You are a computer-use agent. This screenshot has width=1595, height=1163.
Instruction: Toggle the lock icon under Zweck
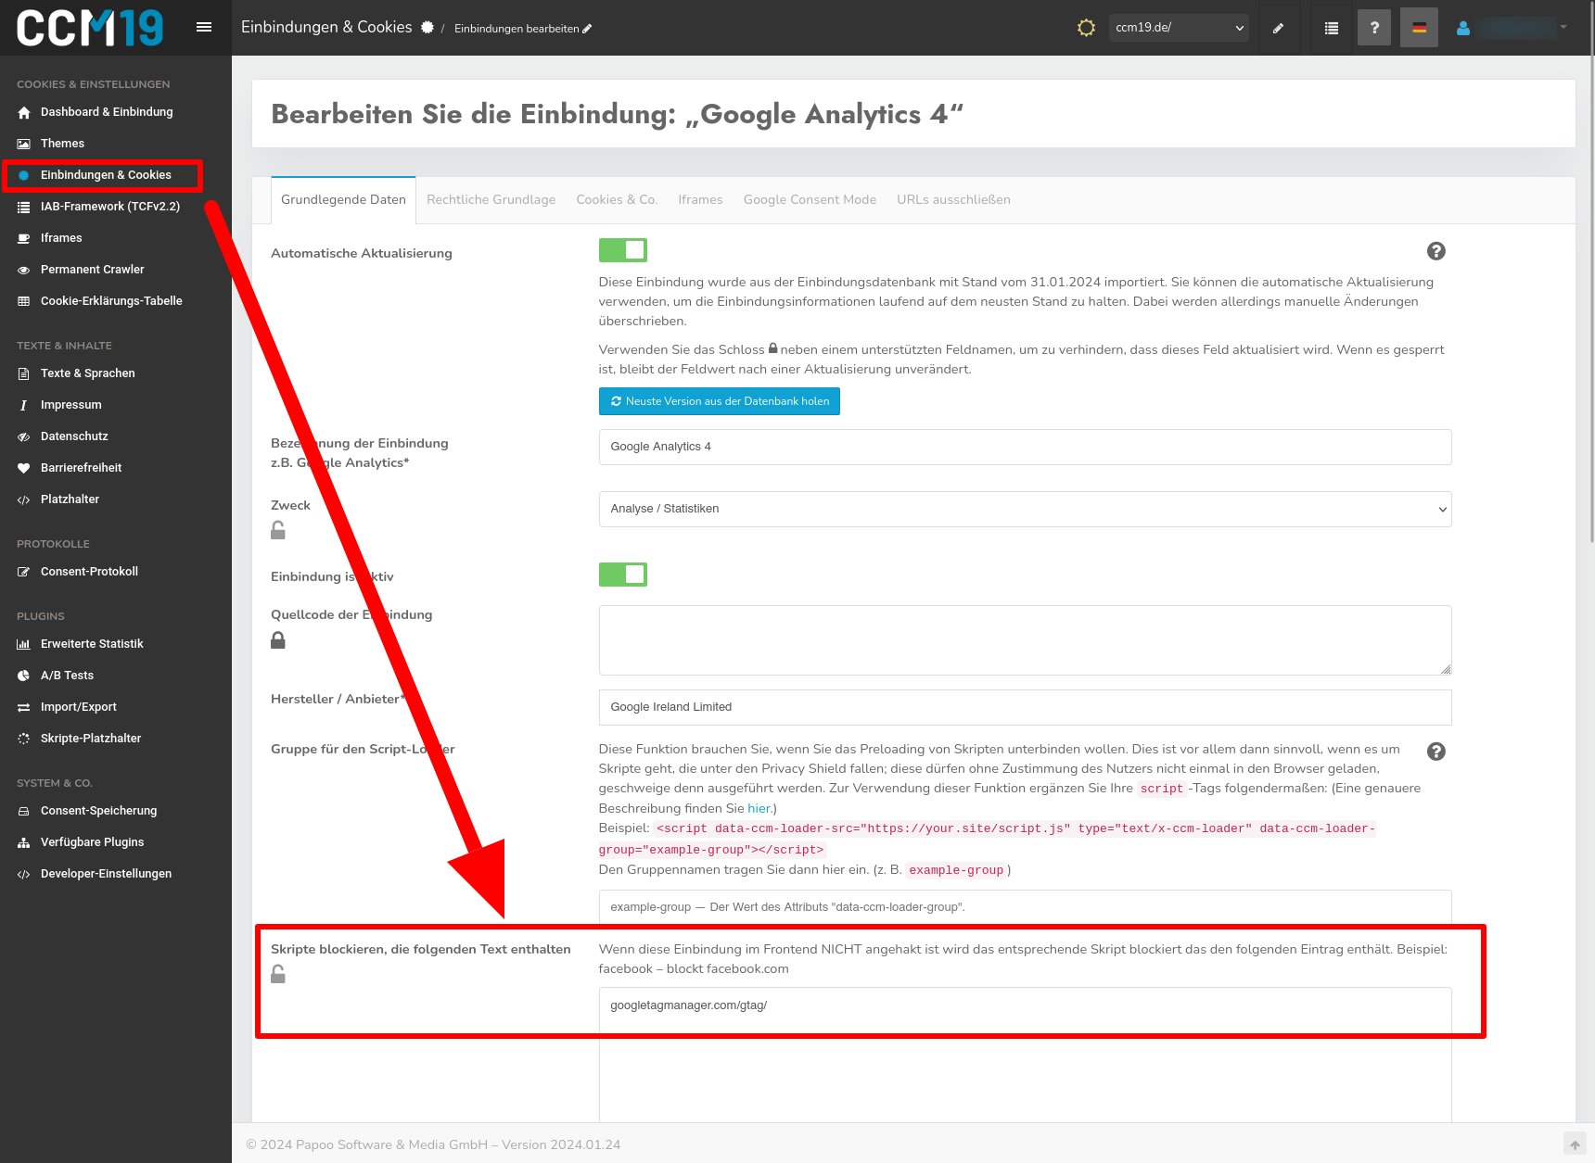coord(278,530)
